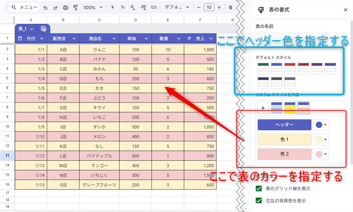Click the percent format icon
This screenshot has height=212, width=353.
123,8
